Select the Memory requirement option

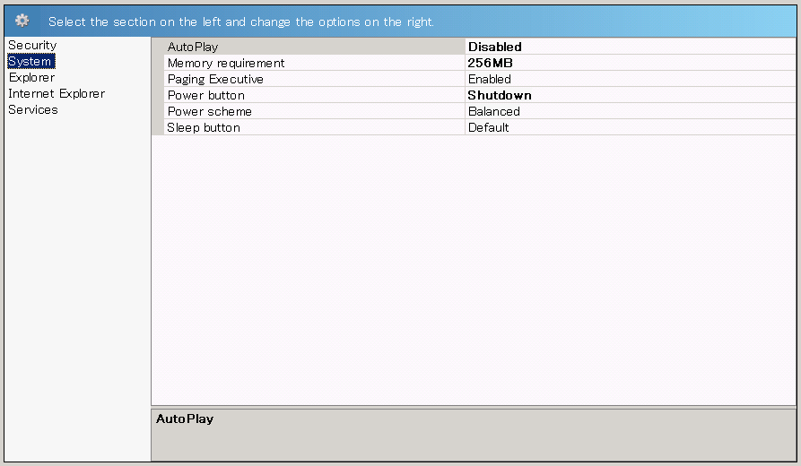point(314,63)
